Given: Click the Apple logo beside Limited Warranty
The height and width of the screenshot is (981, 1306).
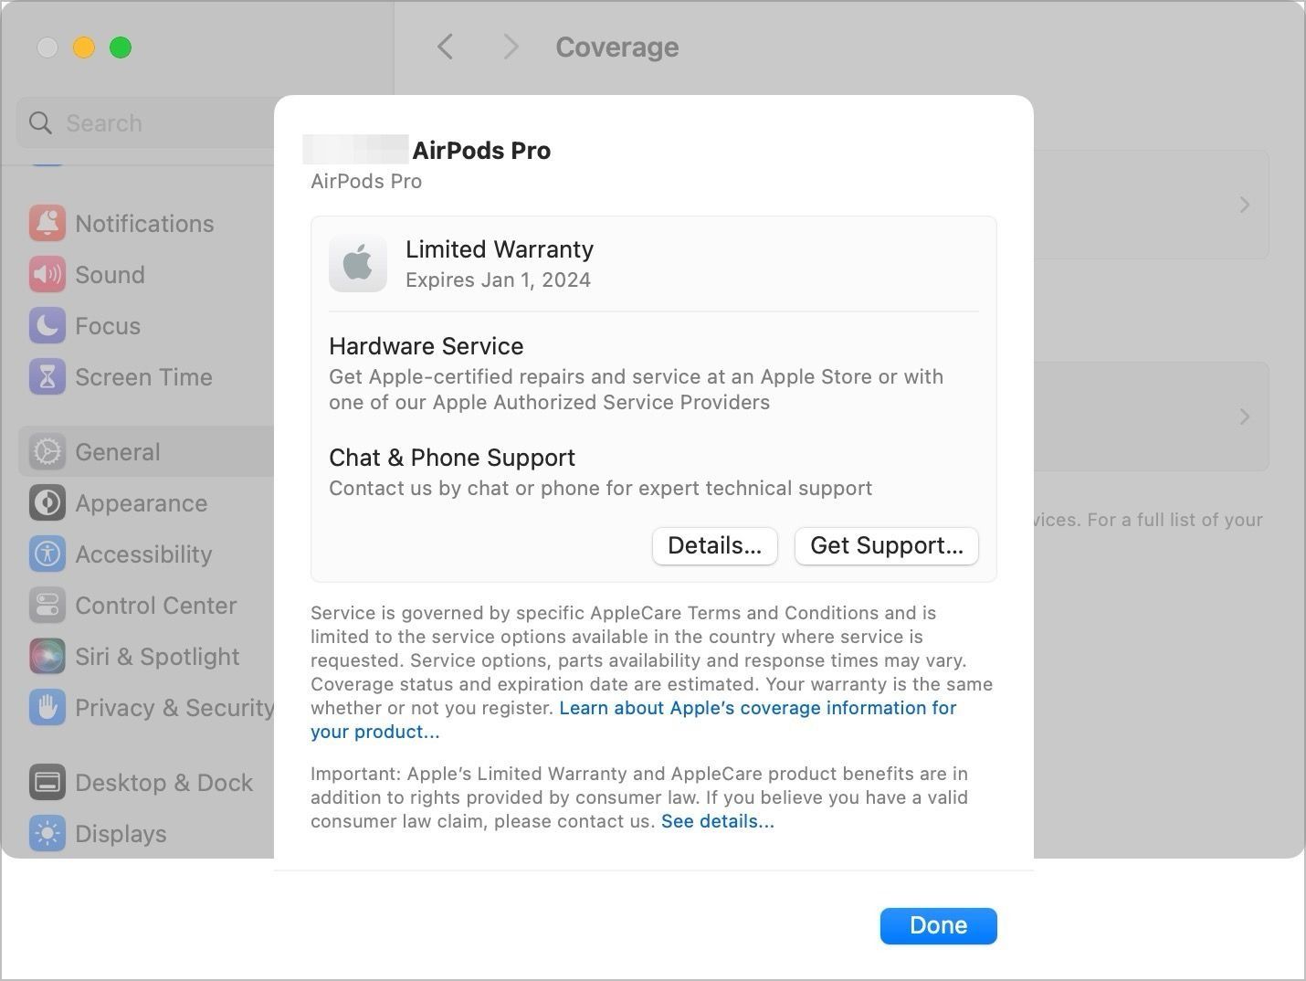Looking at the screenshot, I should coord(358,263).
